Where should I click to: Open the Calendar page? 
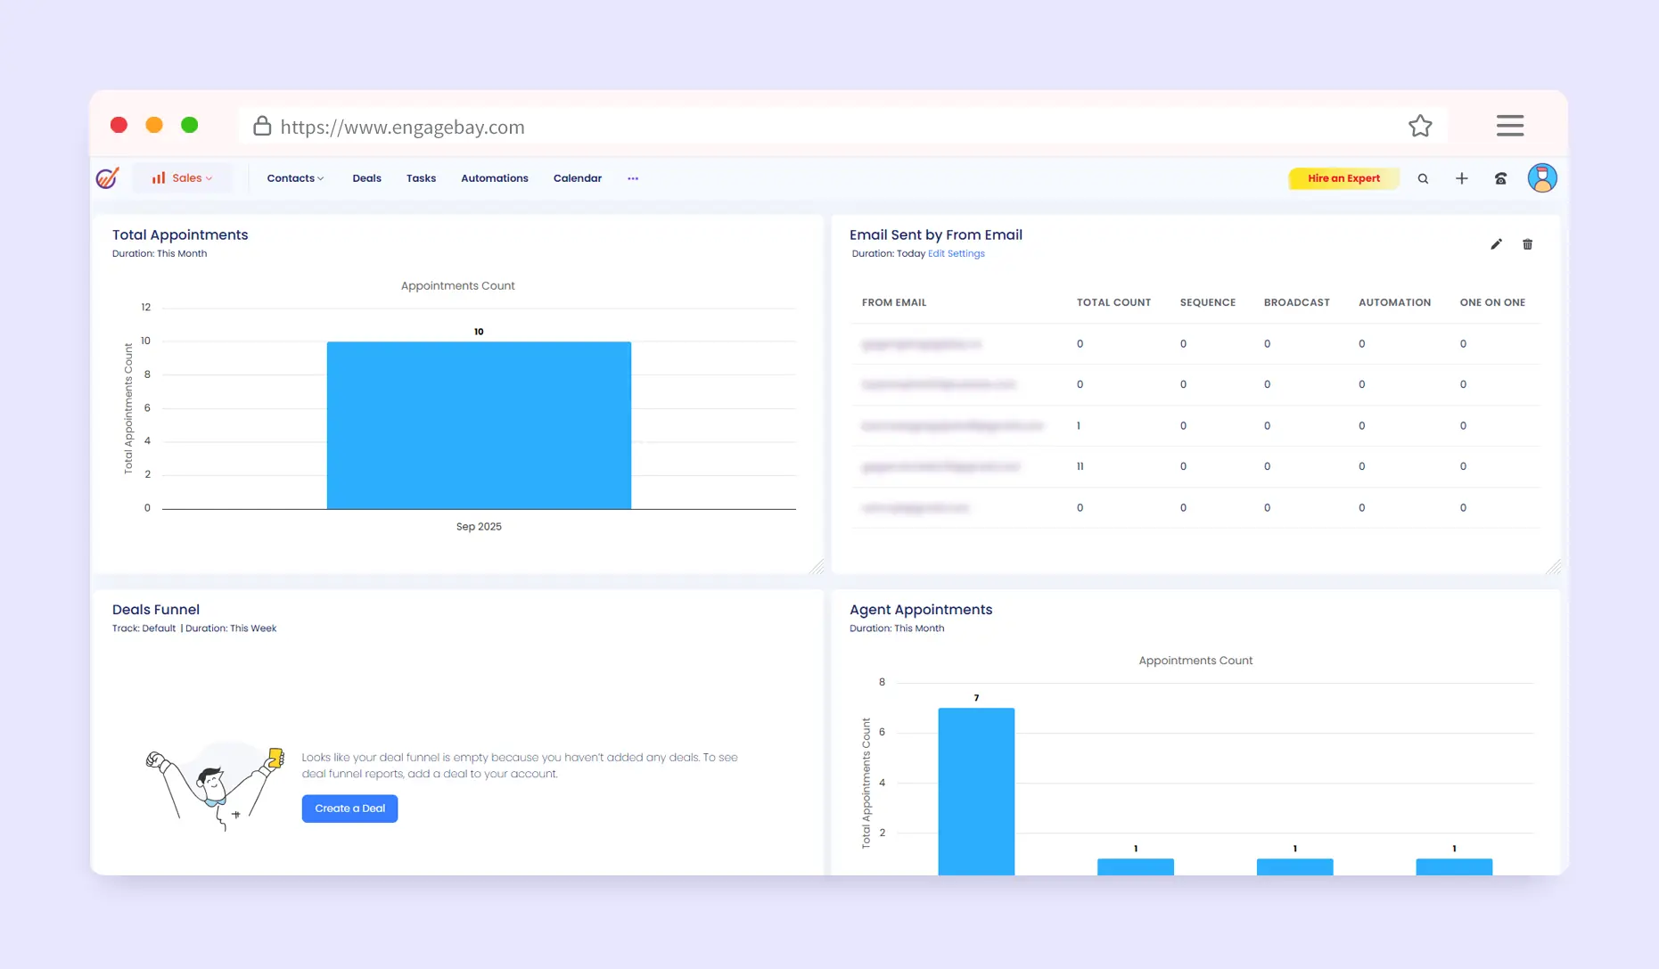[x=577, y=178]
